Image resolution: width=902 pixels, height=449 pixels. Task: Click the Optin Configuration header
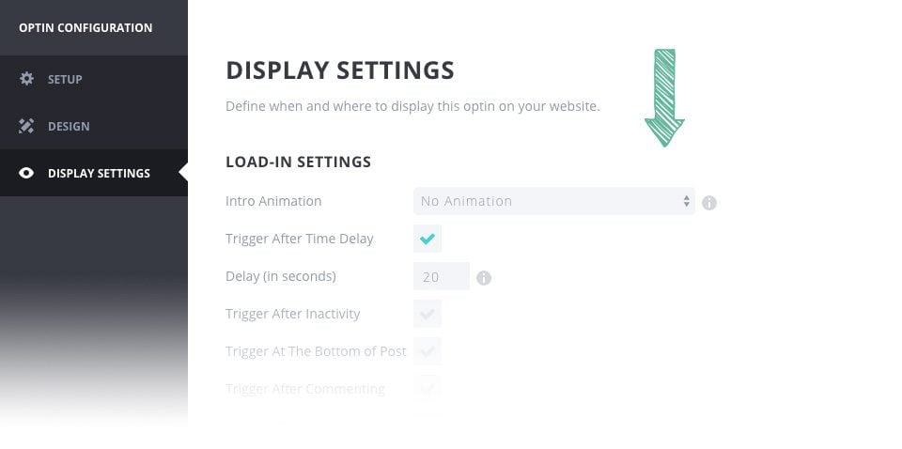point(86,28)
